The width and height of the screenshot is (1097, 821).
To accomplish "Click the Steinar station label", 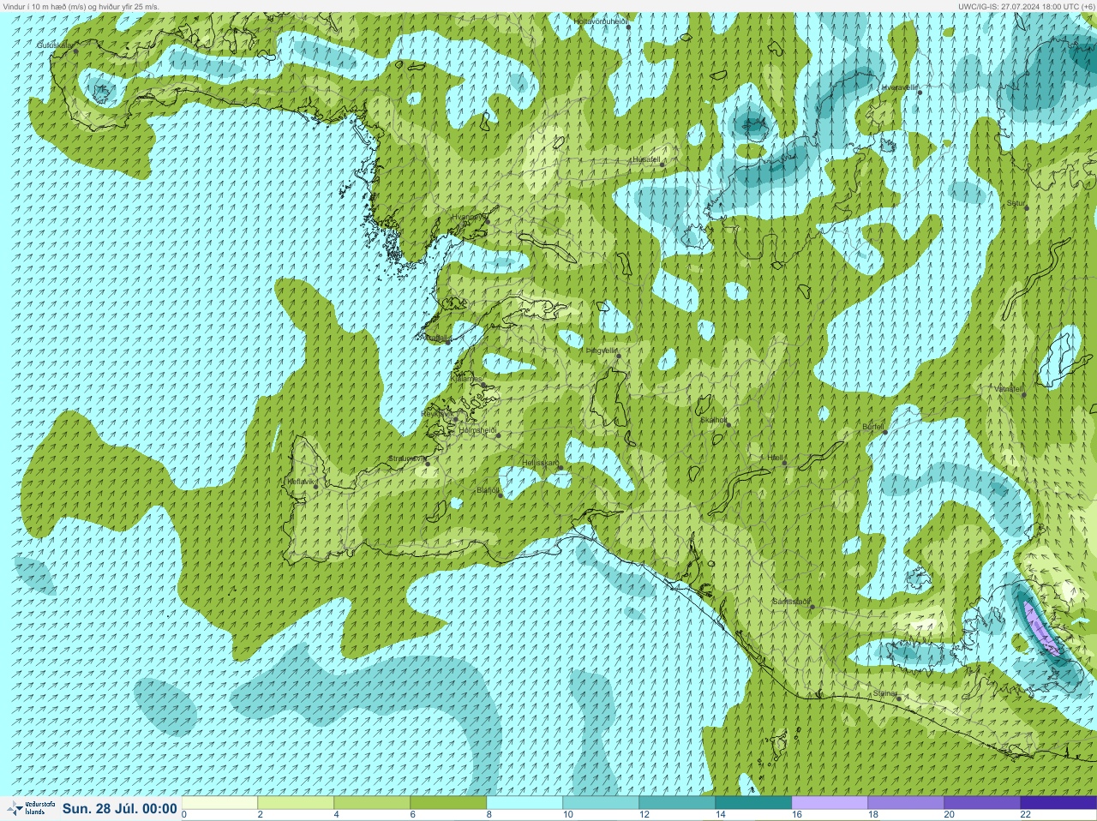I will pyautogui.click(x=884, y=692).
